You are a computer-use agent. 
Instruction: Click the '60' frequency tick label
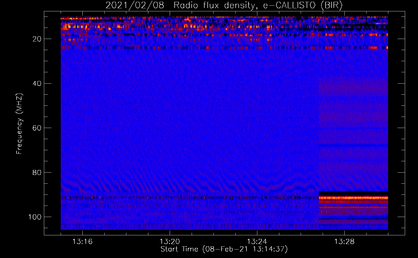pyautogui.click(x=37, y=128)
